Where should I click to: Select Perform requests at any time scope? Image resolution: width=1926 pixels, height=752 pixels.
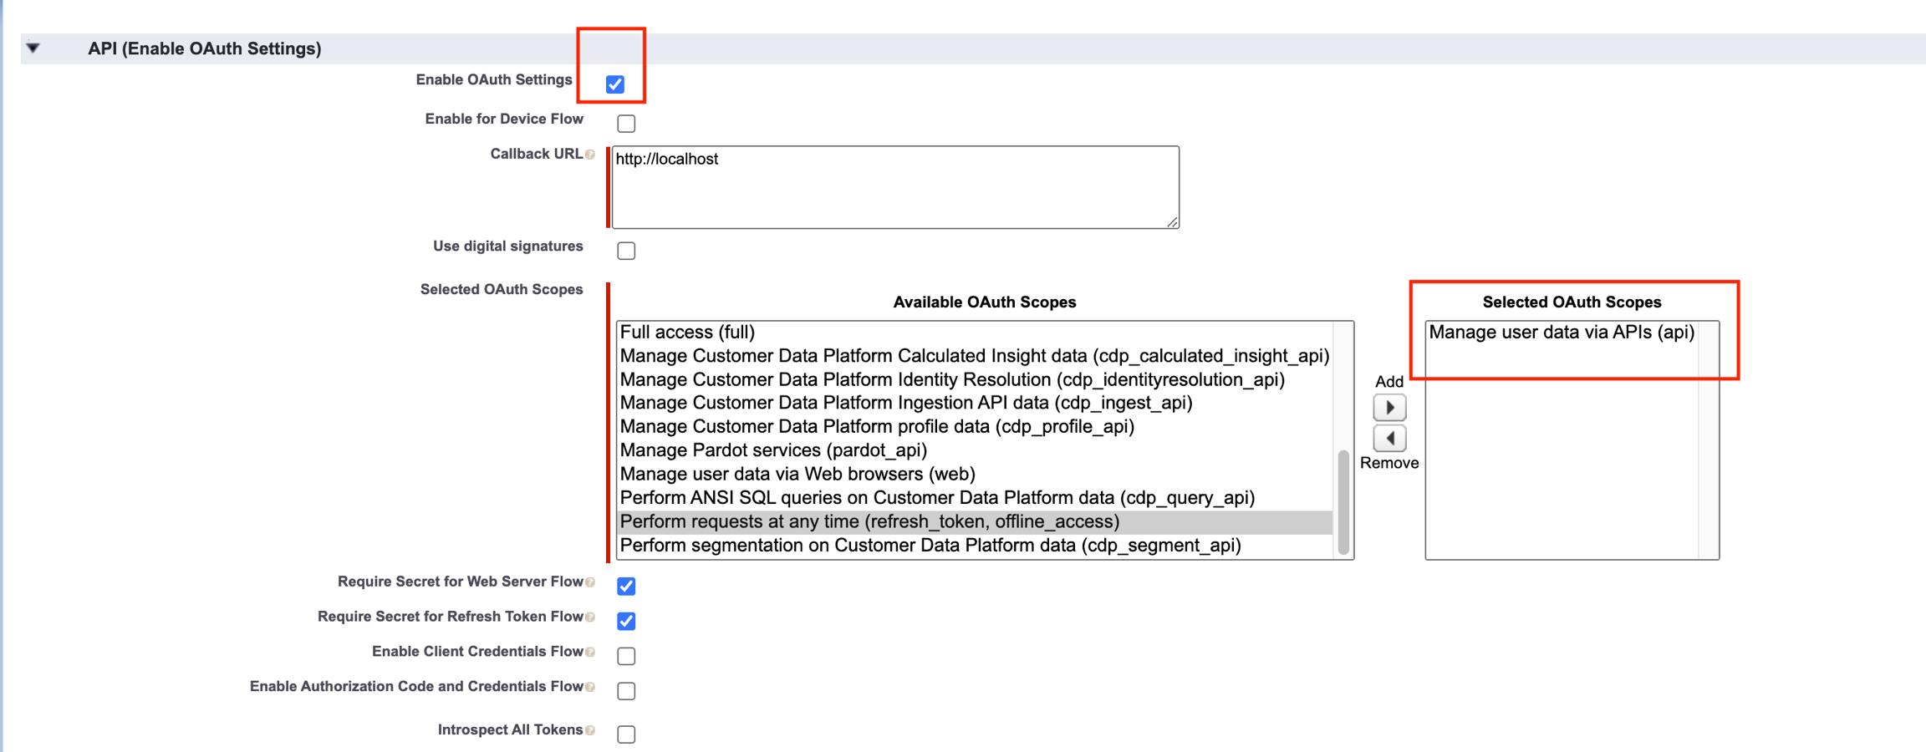pos(869,522)
